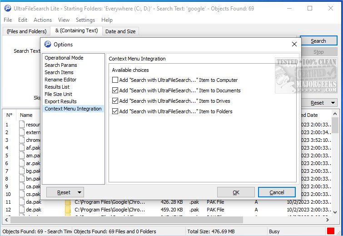The image size is (343, 236).
Task: Select Results List in options list
Action: (x=57, y=87)
